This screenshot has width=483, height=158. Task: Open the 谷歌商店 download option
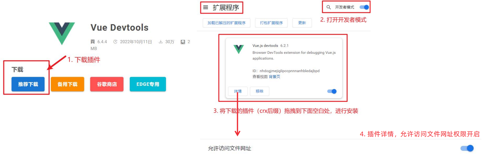(x=107, y=84)
